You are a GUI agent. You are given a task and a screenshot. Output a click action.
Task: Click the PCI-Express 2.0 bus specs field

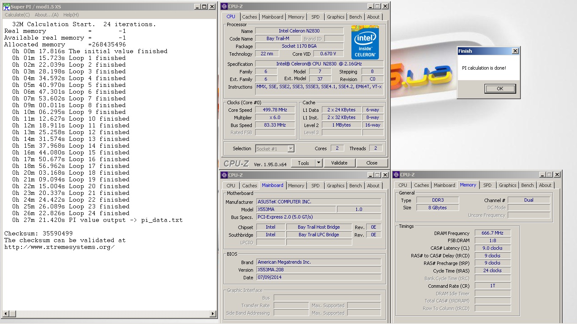[318, 217]
